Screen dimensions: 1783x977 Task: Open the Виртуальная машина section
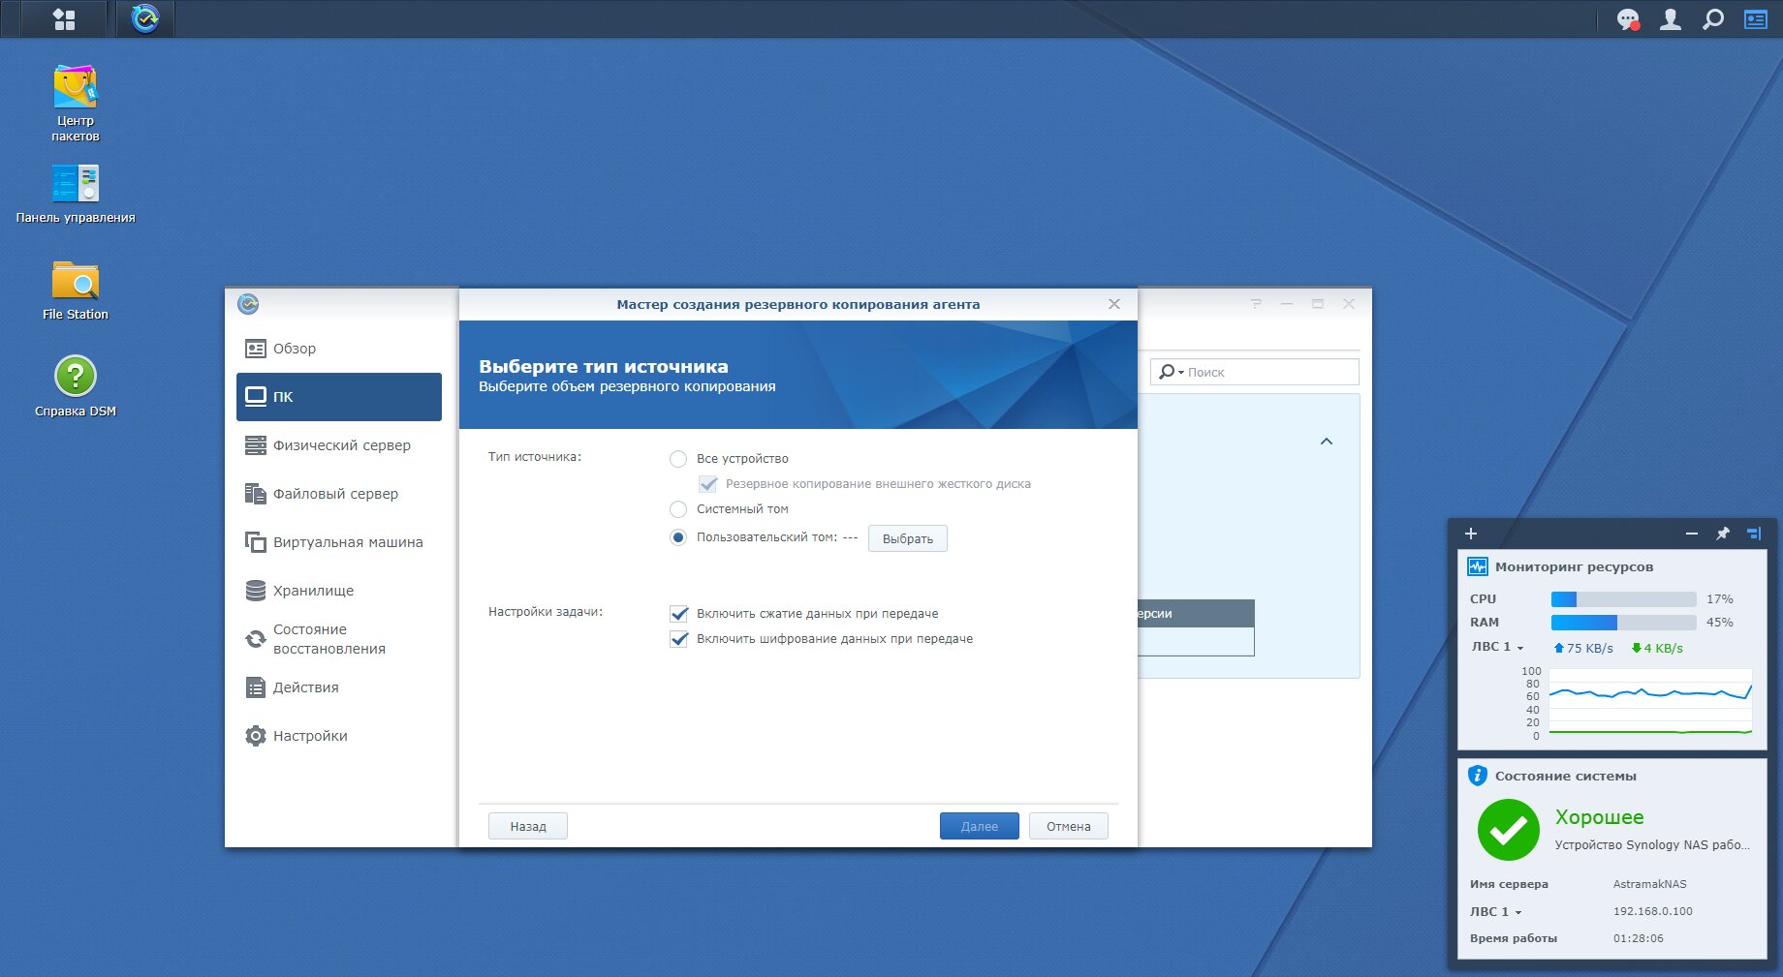point(339,542)
